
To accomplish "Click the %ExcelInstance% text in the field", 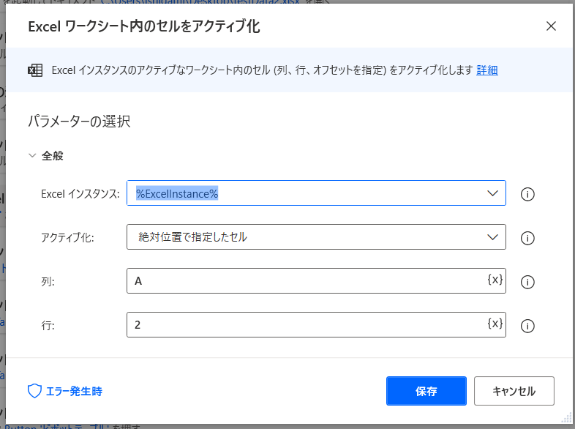I will click(x=177, y=193).
